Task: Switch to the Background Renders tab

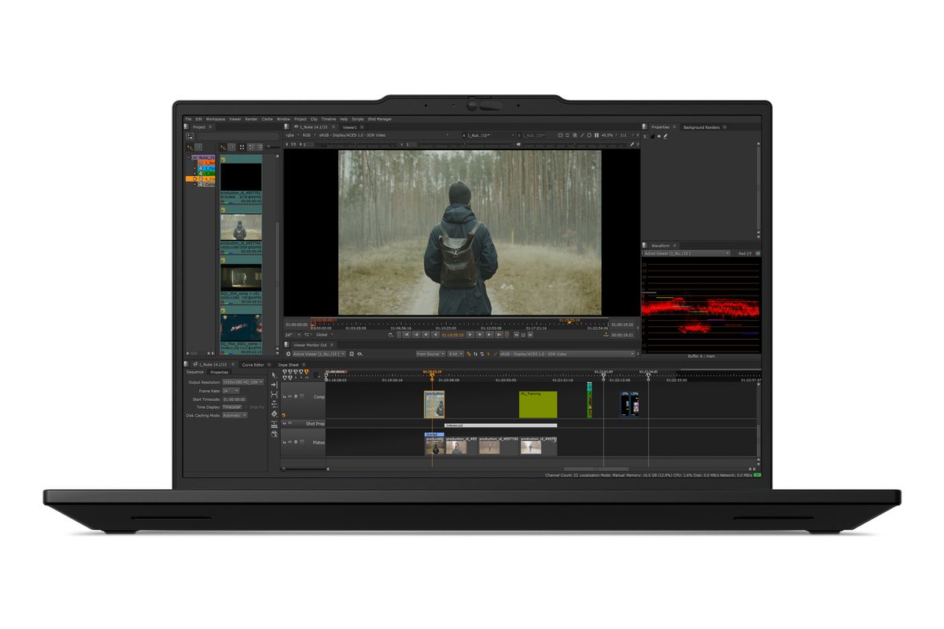Action: (701, 127)
